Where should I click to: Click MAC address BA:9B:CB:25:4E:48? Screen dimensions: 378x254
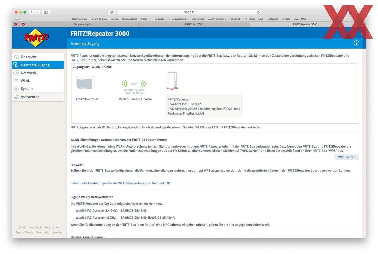tap(133, 211)
